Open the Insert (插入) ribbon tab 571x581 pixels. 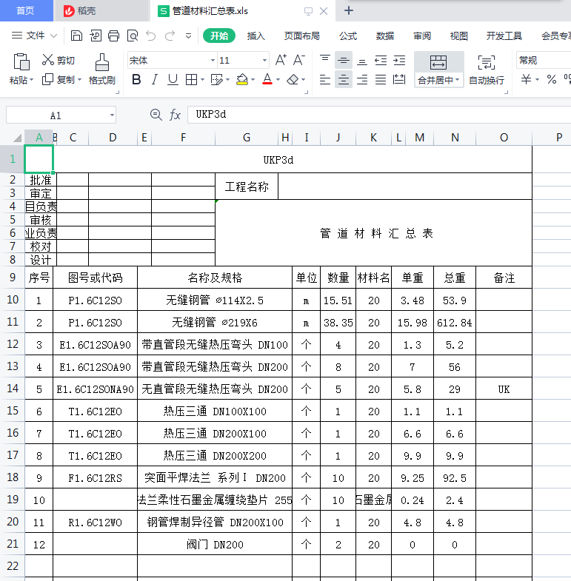256,36
